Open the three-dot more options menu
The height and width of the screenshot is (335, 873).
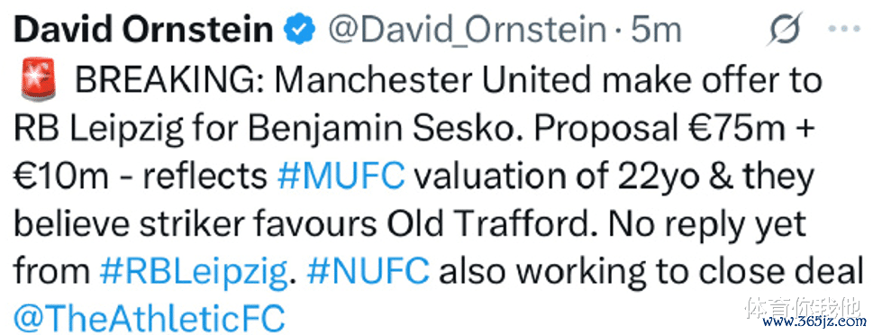click(x=843, y=30)
